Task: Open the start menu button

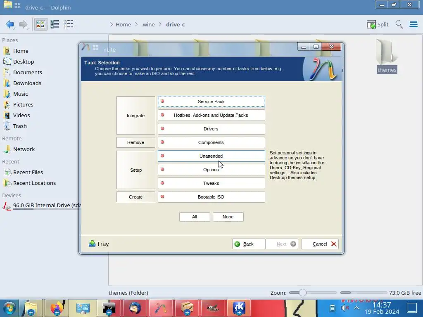Action: tap(10, 308)
